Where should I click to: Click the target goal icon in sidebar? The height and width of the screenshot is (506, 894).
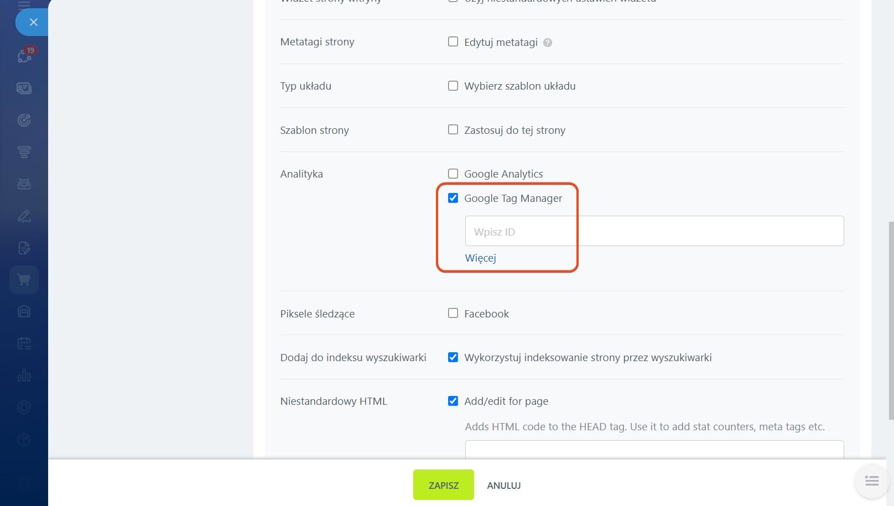(24, 120)
